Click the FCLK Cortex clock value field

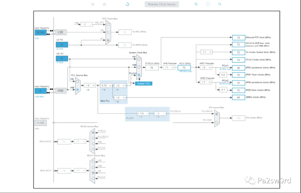tap(239, 60)
